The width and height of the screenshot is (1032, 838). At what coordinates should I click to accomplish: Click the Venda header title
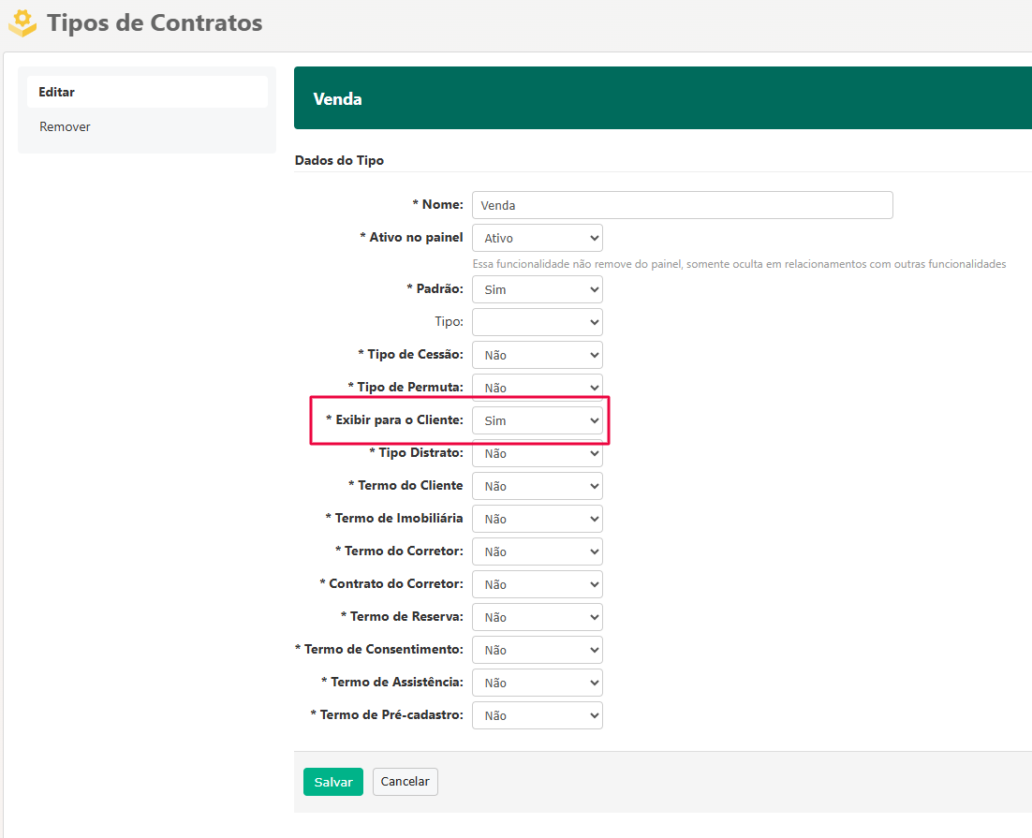338,99
